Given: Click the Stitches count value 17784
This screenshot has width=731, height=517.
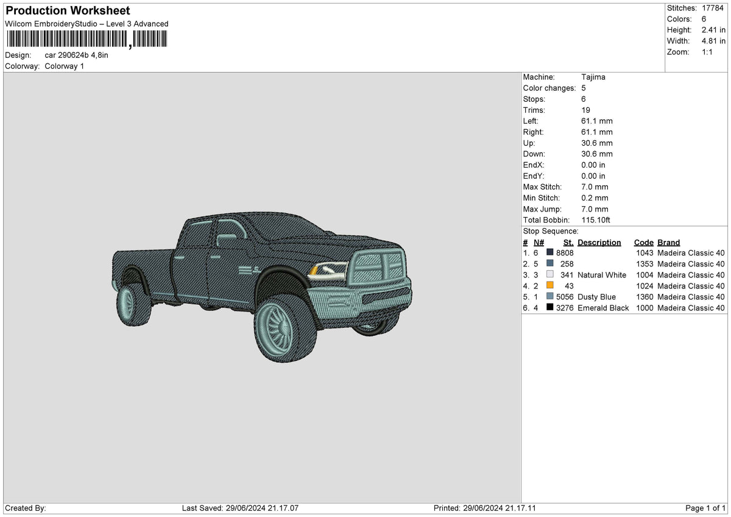Looking at the screenshot, I should [712, 8].
